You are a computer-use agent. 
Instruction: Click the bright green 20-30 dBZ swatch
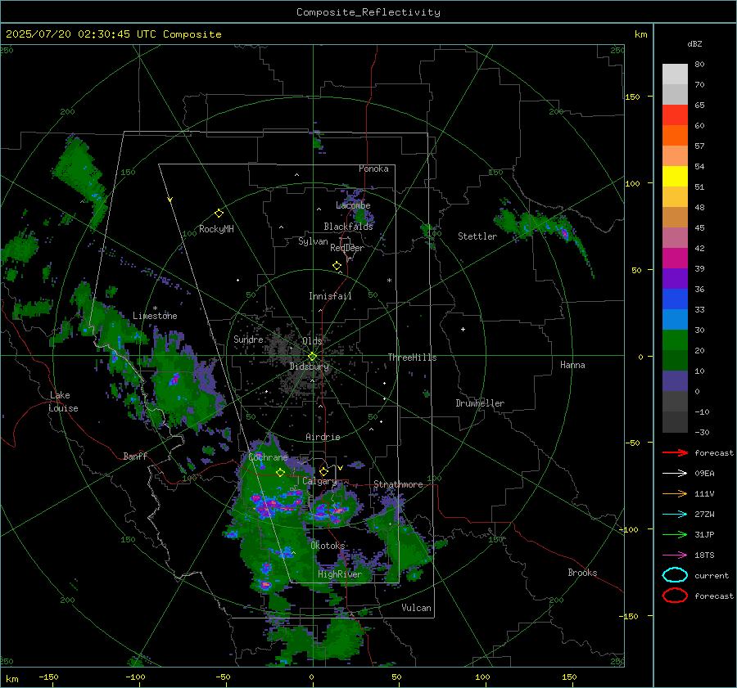[675, 340]
